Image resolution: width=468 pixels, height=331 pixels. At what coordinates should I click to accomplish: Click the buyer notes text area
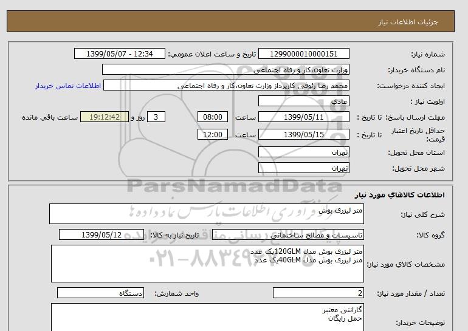(x=207, y=317)
